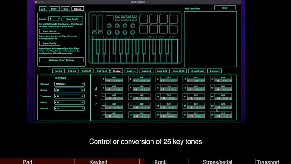This screenshot has width=291, height=164.
Task: Clear the Midi Code View
Action: pyautogui.click(x=225, y=8)
